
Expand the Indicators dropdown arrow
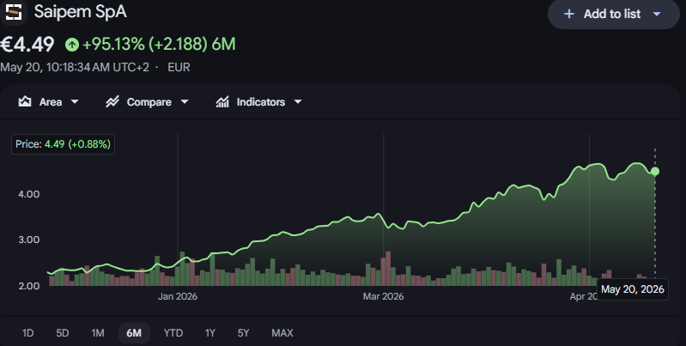click(x=298, y=102)
